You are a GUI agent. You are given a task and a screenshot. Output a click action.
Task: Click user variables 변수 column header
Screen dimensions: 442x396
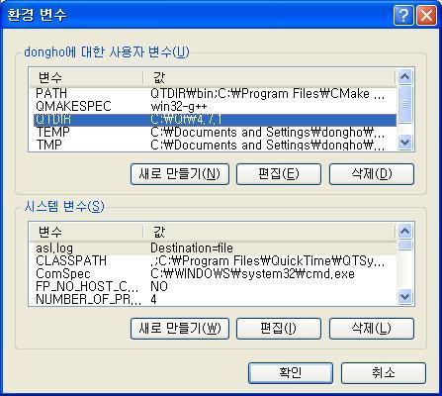click(86, 78)
